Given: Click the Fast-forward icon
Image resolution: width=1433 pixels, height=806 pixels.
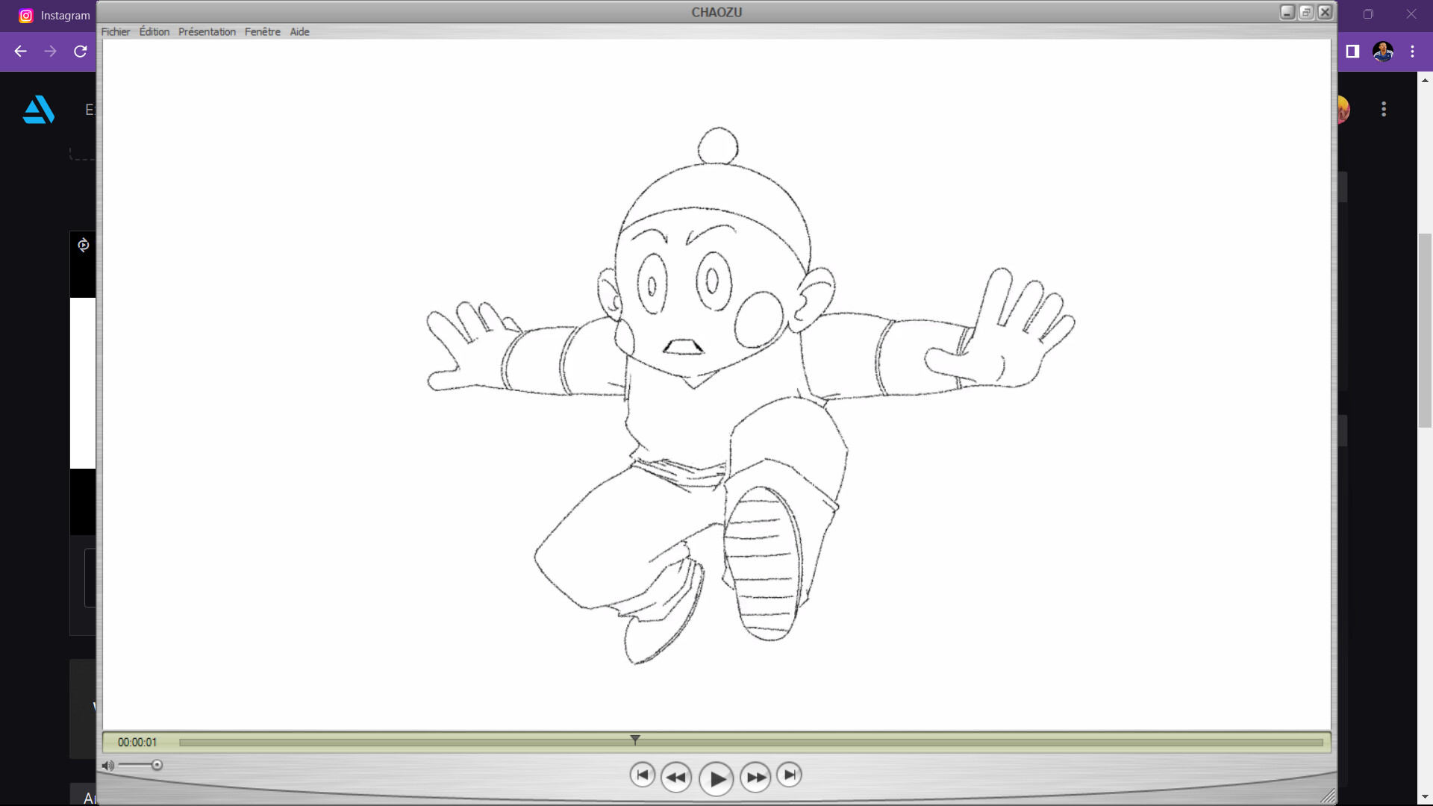Looking at the screenshot, I should (756, 777).
